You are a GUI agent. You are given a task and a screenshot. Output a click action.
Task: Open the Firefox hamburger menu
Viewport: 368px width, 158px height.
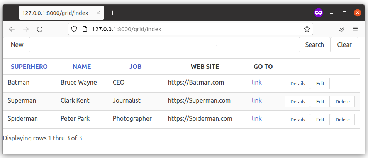point(355,29)
